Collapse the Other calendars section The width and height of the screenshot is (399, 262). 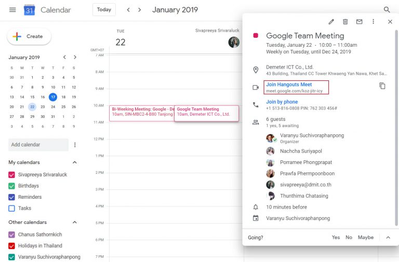(74, 222)
